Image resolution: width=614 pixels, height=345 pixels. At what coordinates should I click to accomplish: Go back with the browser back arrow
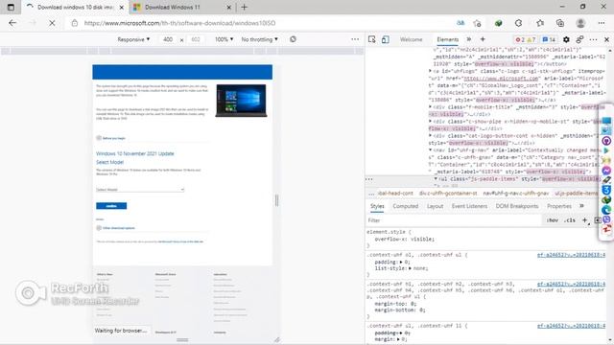(x=12, y=23)
